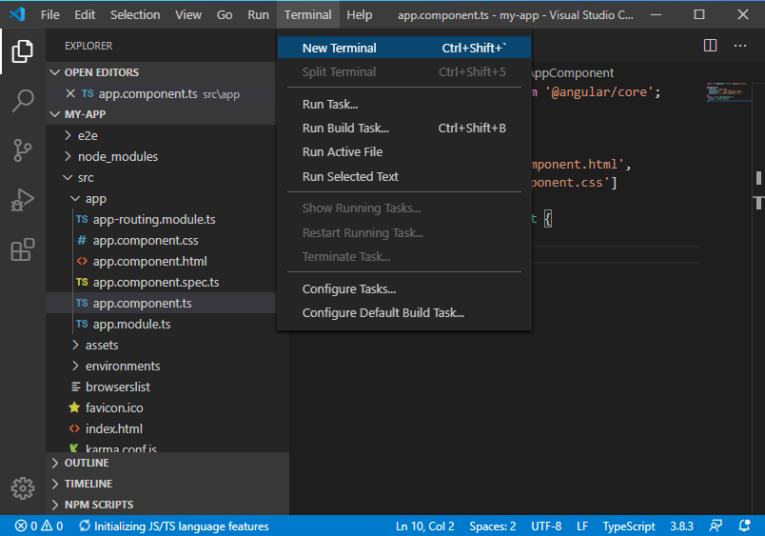Viewport: 765px width, 536px height.
Task: Open the View menu
Action: pos(188,14)
